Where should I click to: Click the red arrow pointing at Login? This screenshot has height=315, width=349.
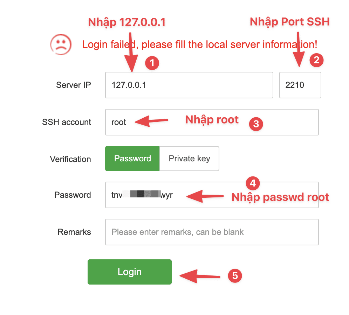click(200, 275)
